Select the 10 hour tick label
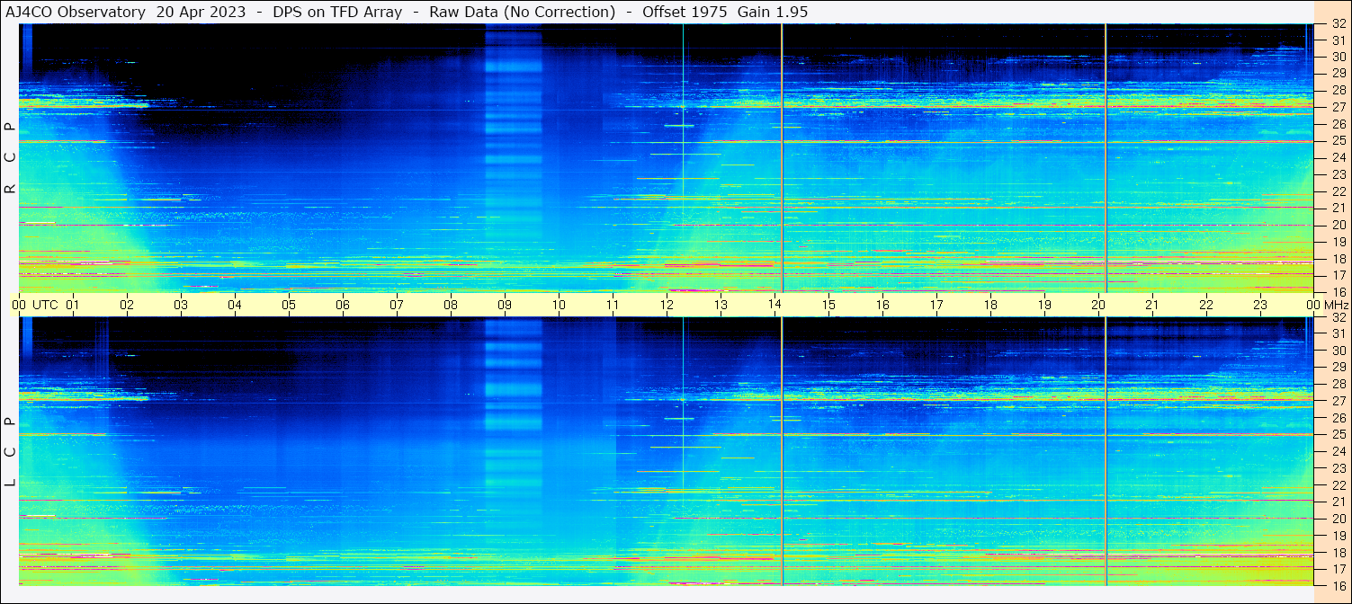Screen dimensions: 1352x604 click(x=559, y=305)
